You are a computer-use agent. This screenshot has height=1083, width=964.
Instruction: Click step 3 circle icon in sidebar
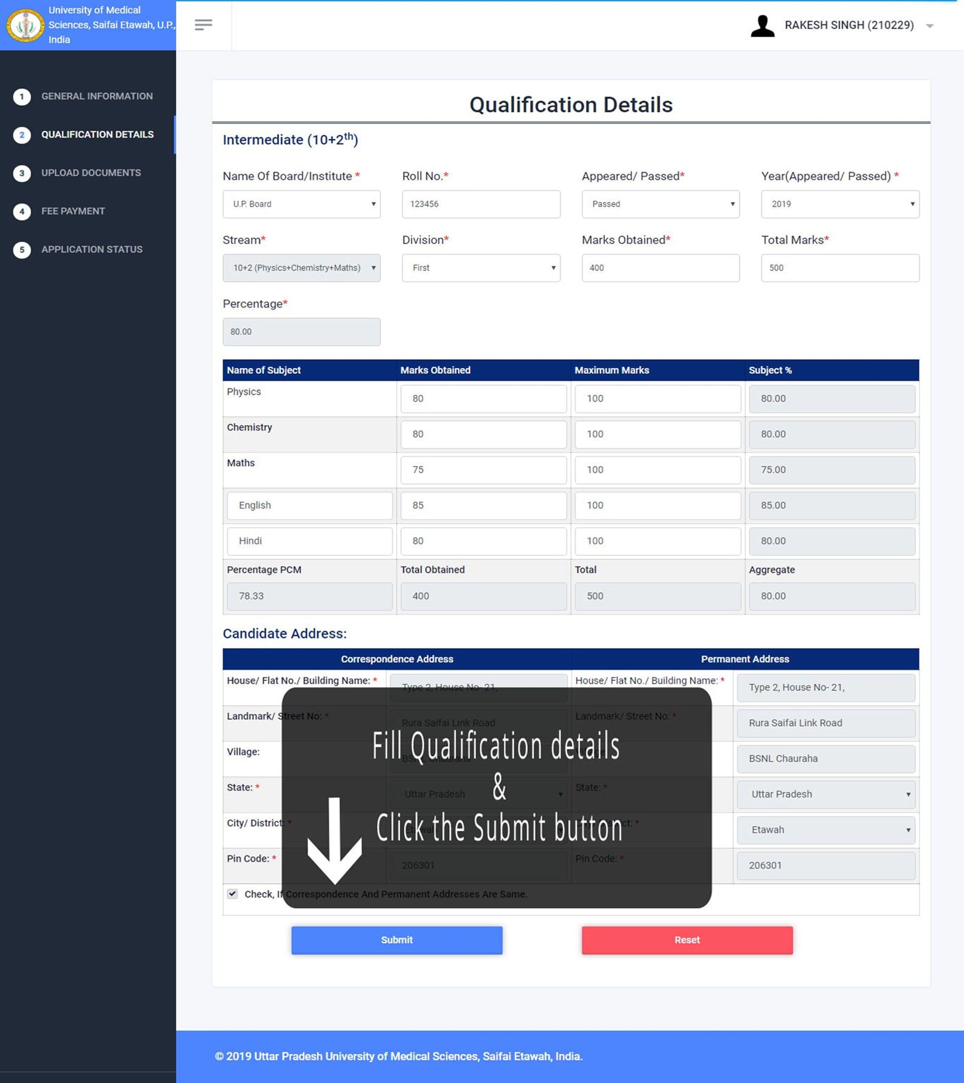click(x=22, y=173)
